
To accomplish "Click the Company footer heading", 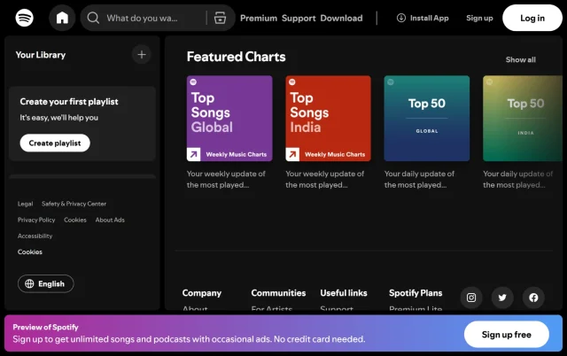I will [x=202, y=293].
